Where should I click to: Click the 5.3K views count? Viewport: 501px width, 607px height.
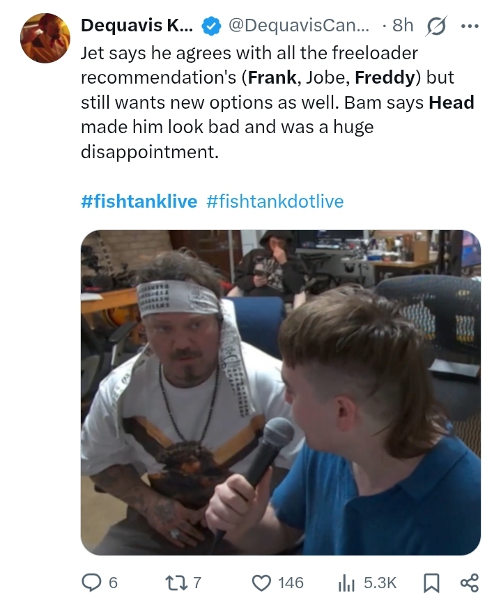tap(380, 583)
